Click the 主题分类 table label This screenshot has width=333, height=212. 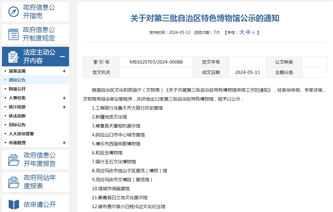click(284, 73)
